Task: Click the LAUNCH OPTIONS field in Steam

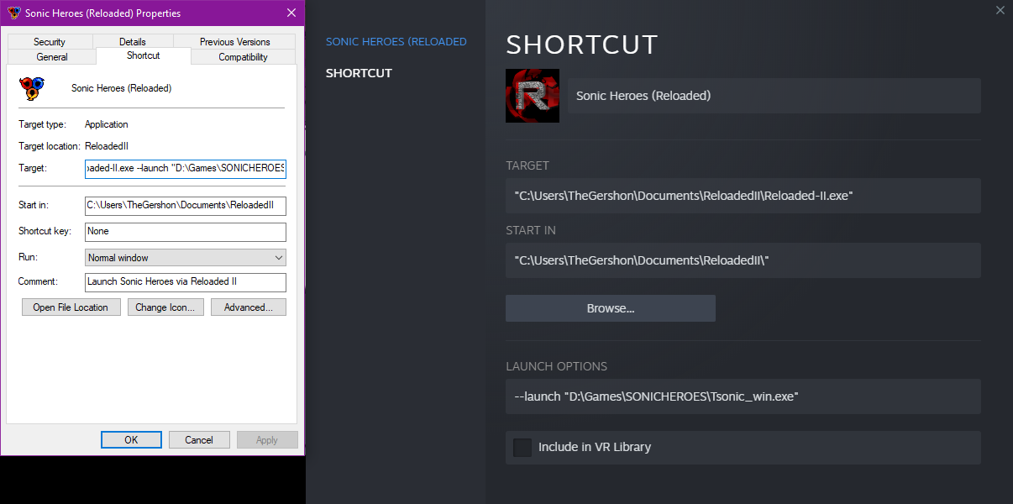Action: (743, 396)
